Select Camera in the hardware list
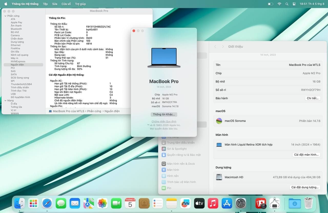 pyautogui.click(x=15, y=35)
